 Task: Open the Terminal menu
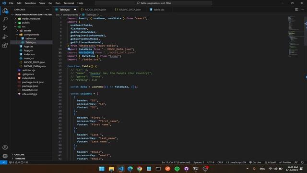click(x=69, y=3)
